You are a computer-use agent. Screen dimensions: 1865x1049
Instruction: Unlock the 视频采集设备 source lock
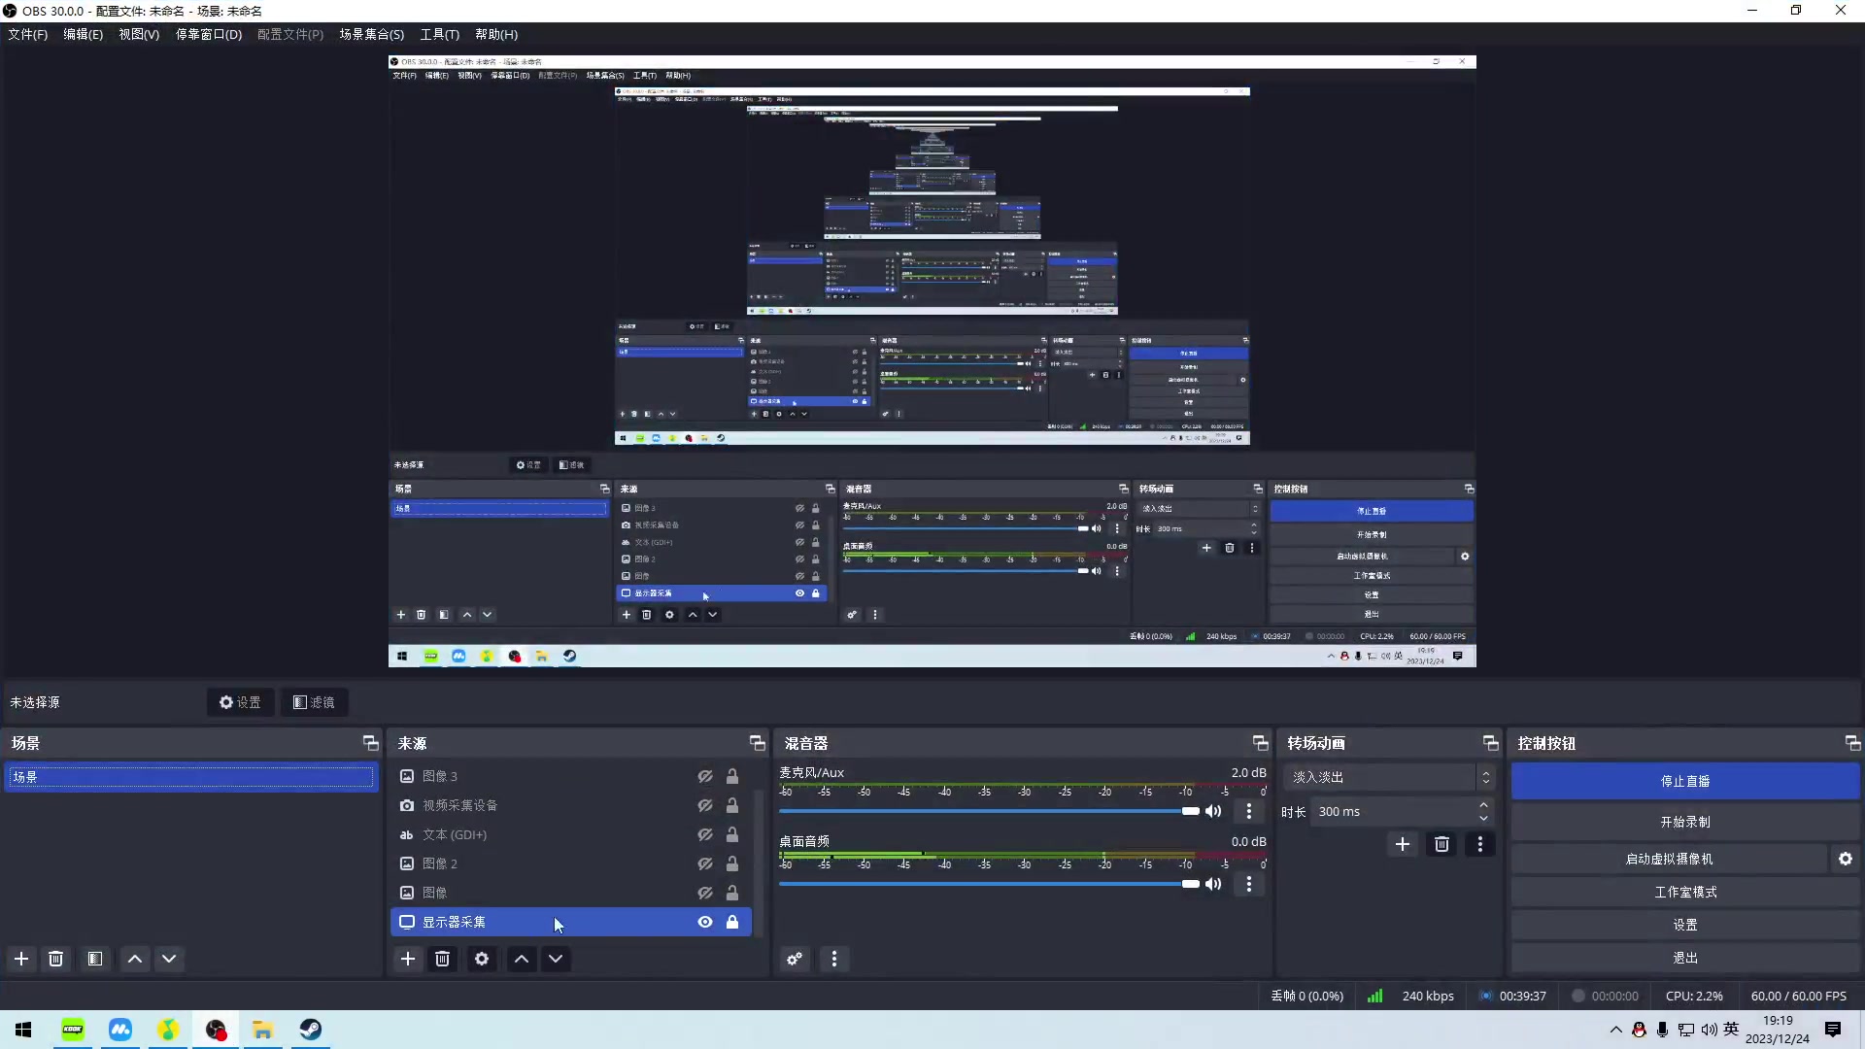point(732,805)
